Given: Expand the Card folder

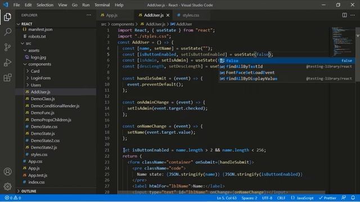Looking at the screenshot, I should pos(56,71).
